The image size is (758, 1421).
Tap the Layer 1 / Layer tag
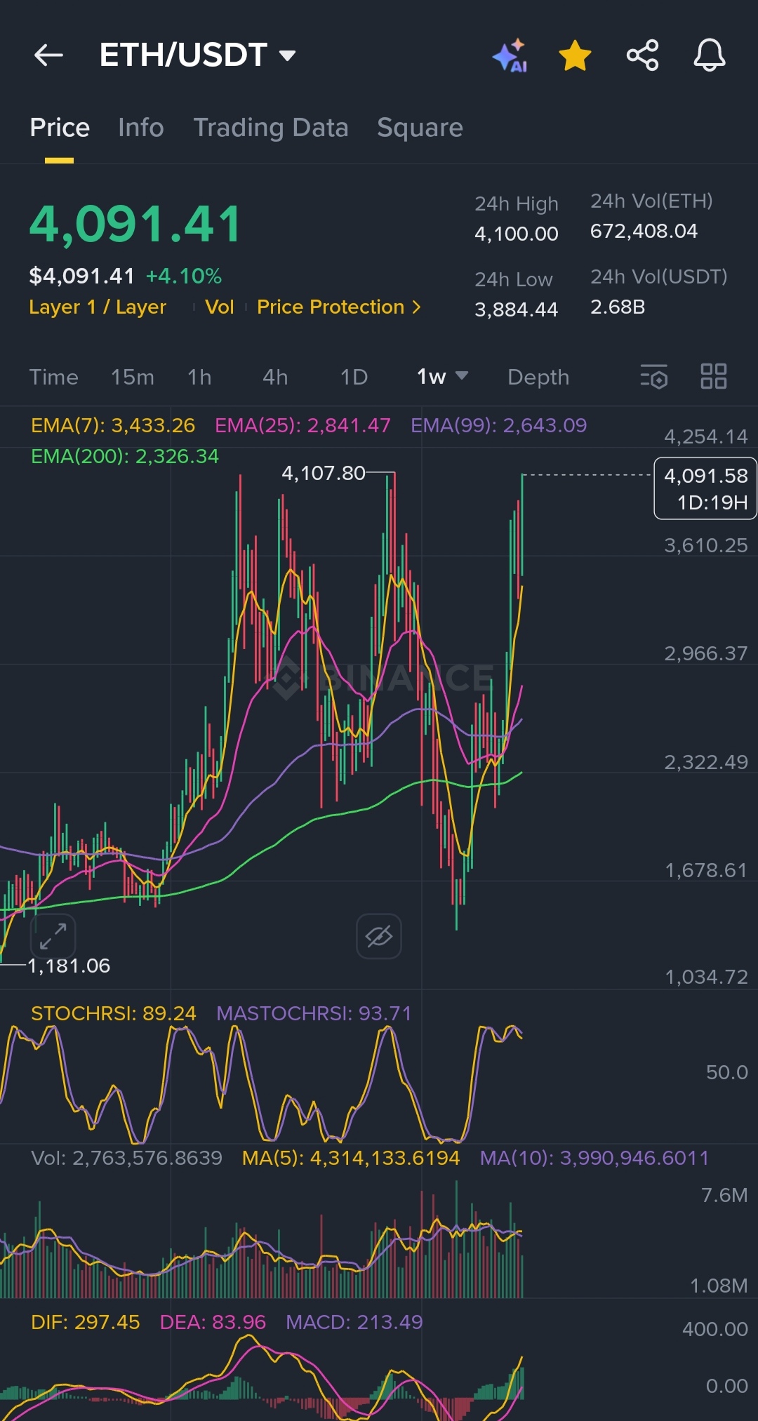pyautogui.click(x=98, y=307)
